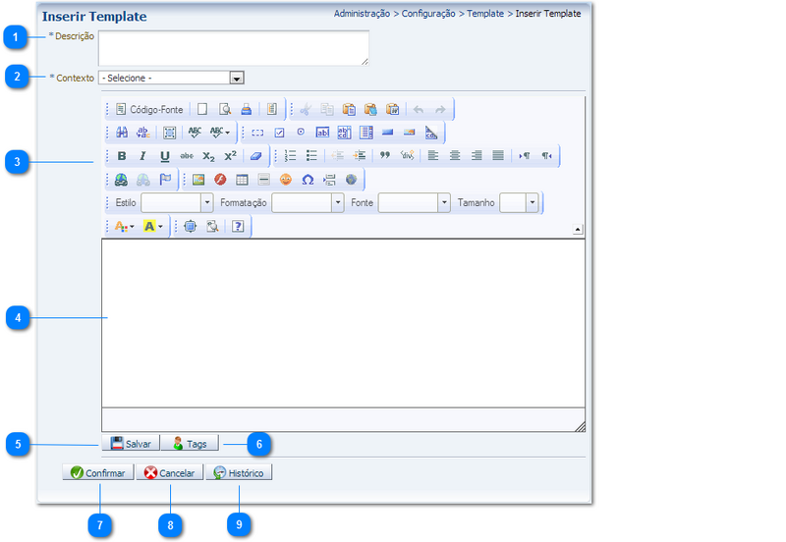
Task: Insert checkbox form element icon
Action: click(279, 133)
